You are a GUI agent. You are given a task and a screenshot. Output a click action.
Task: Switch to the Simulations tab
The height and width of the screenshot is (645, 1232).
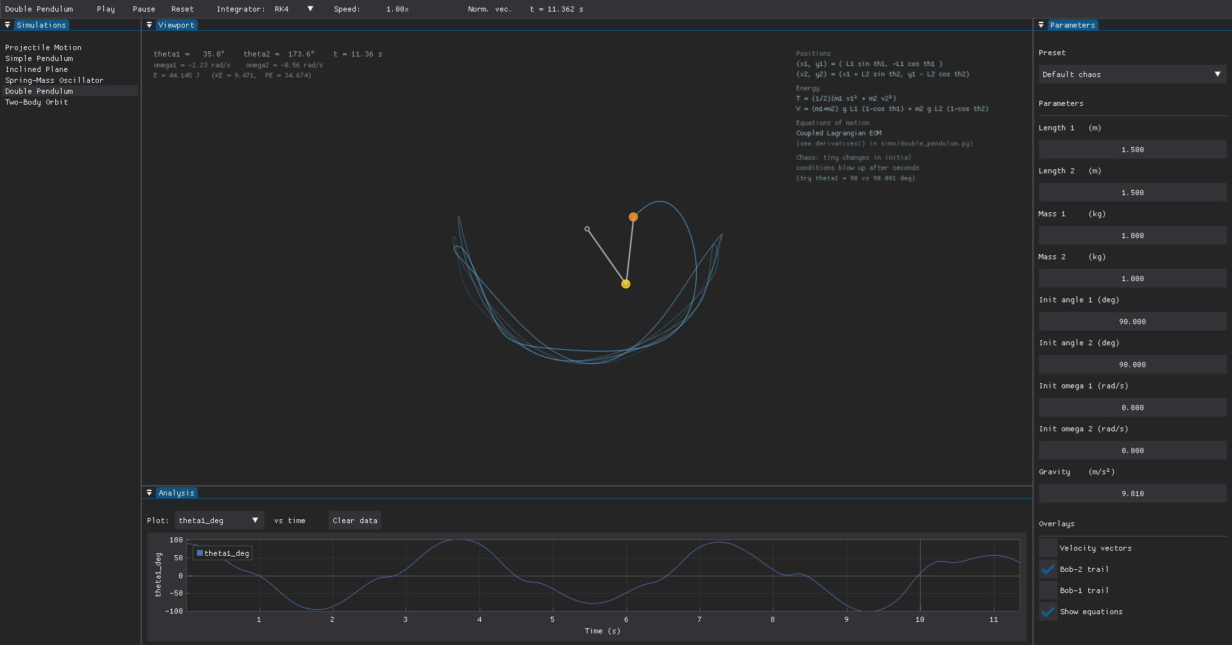point(41,25)
